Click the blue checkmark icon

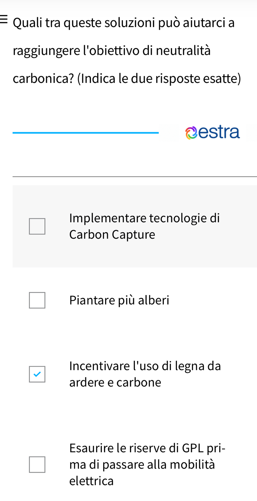pyautogui.click(x=37, y=374)
